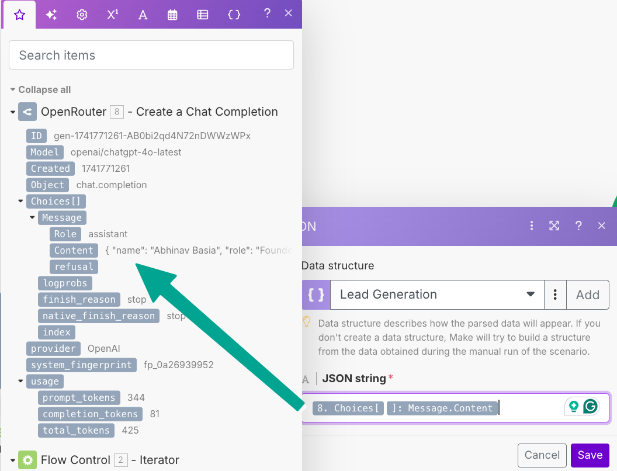
Task: Click the lightbulb assistant icon in field
Action: [x=574, y=407]
